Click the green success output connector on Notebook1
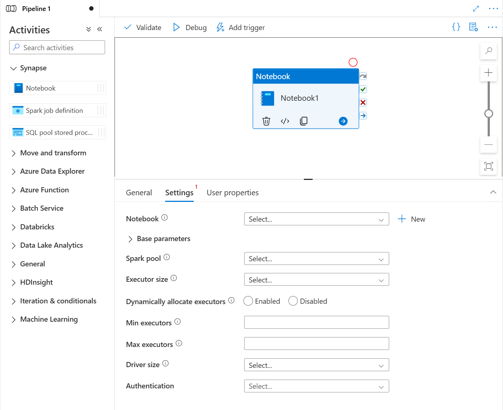 (x=362, y=89)
